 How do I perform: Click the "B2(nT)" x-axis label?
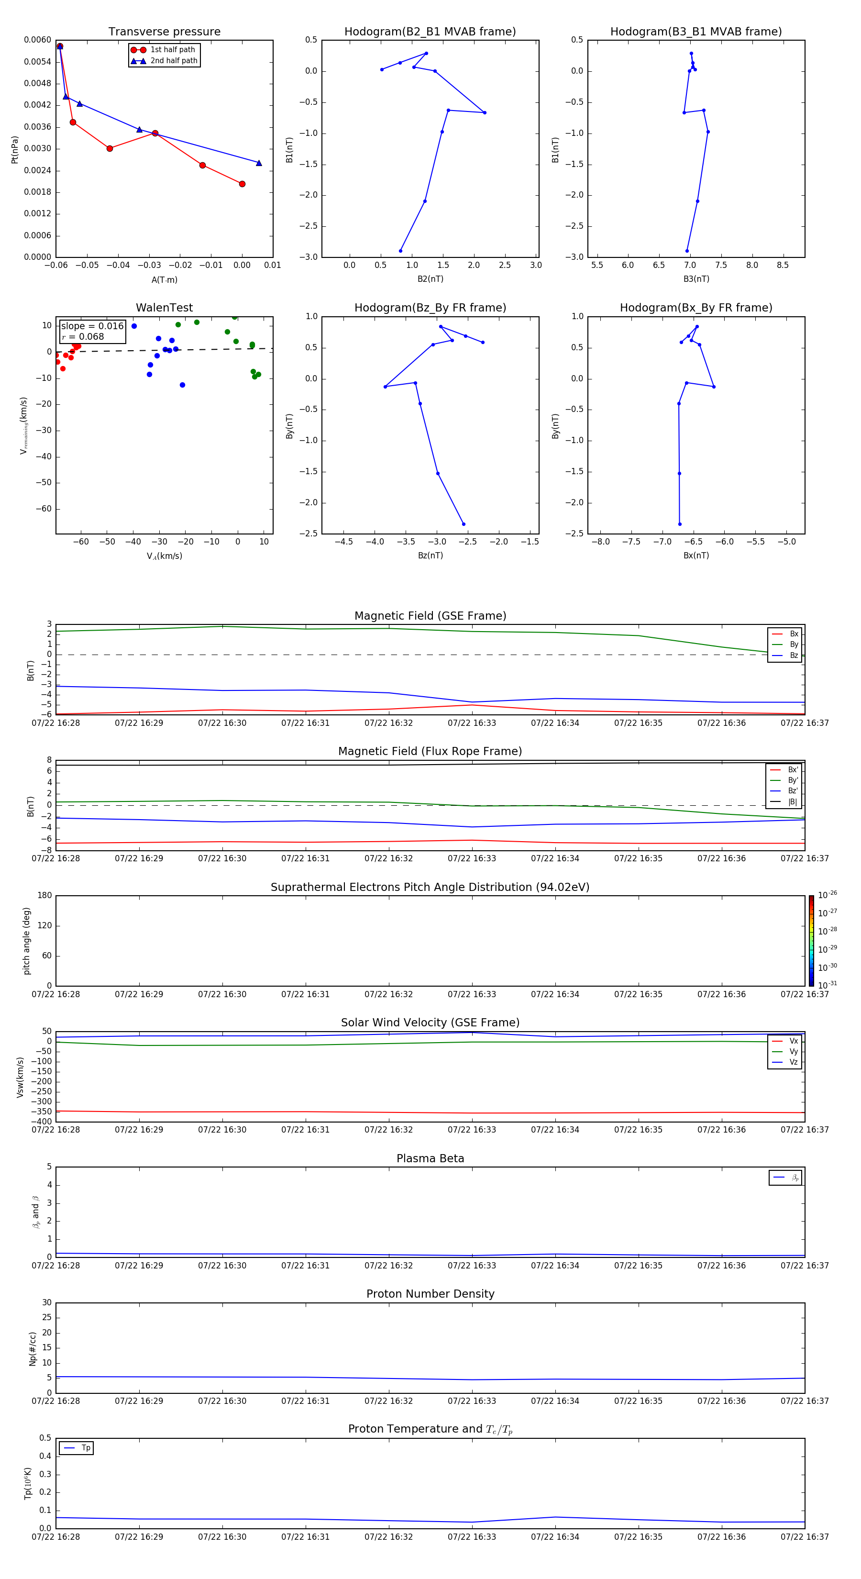(430, 279)
